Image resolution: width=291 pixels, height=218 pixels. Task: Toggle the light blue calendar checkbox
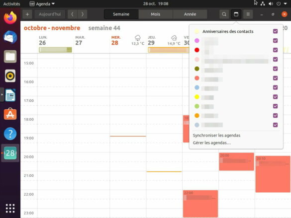pos(275,87)
